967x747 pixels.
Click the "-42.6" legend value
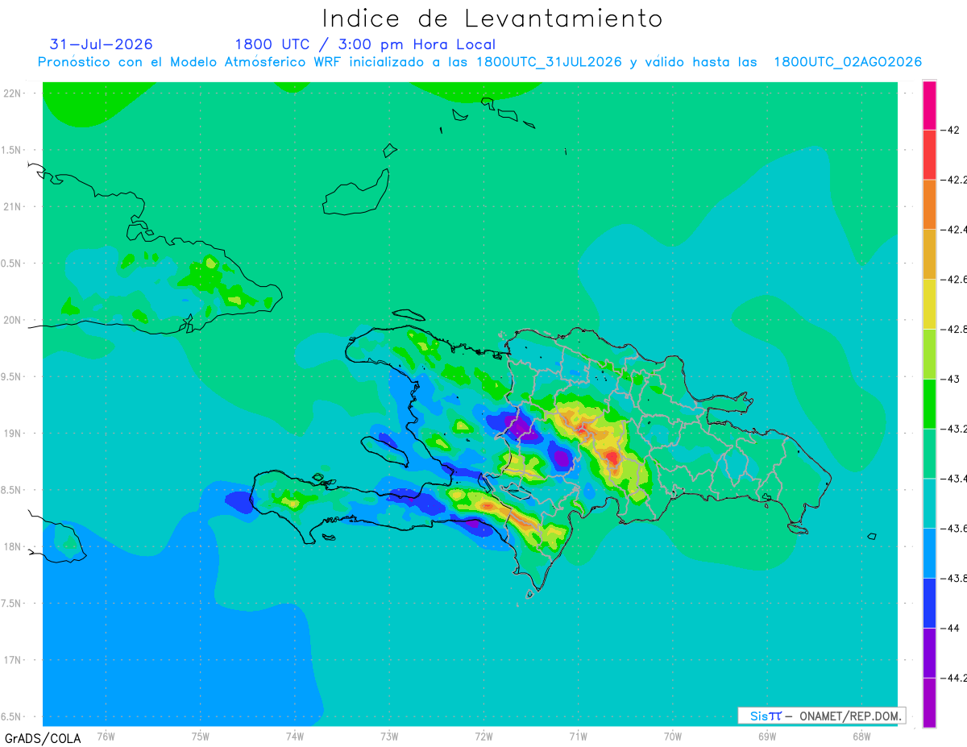953,279
